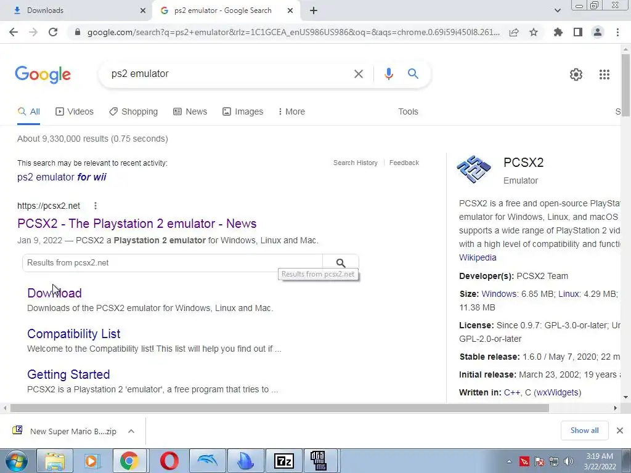Click into the ps2 emulator search field
The image size is (631, 473).
pos(226,74)
